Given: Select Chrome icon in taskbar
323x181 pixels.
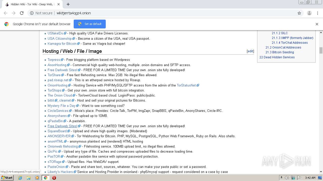Looking at the screenshot, I should coord(45,178).
